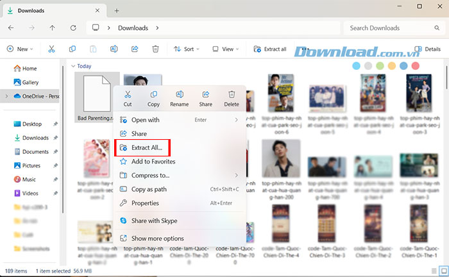Open the Sort dropdown
This screenshot has height=277, width=449.
coord(186,49)
